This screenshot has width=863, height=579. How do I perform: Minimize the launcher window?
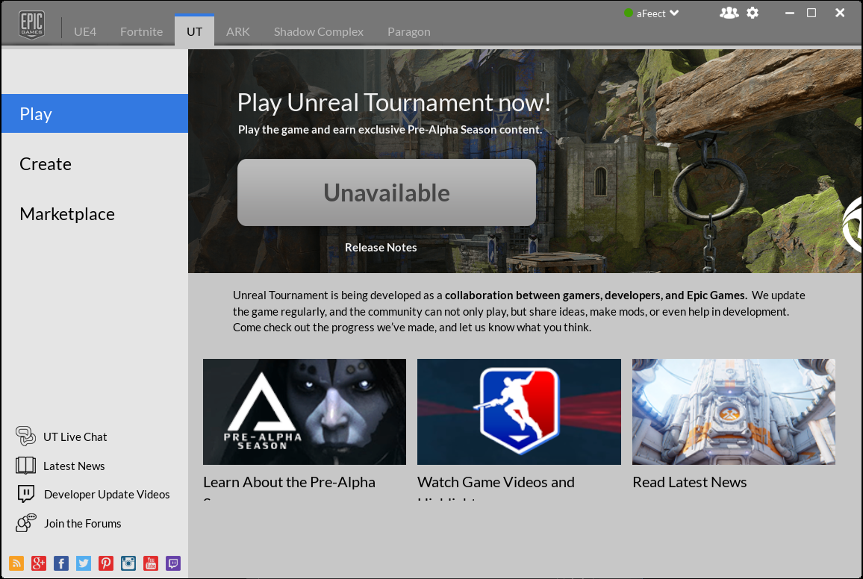[x=790, y=13]
